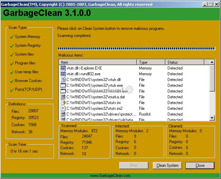The height and width of the screenshot is (179, 221).
Task: Click the file icon for system32\vtutr.dll
Action: (63, 80)
